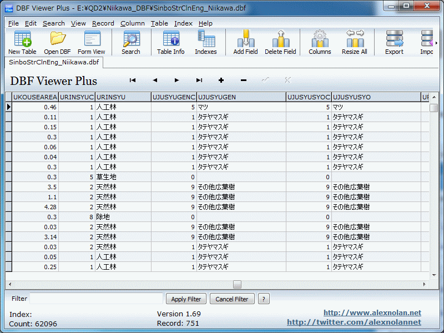Click the New Table toolbar icon
Viewport: 444px width, 333px height.
[x=22, y=42]
